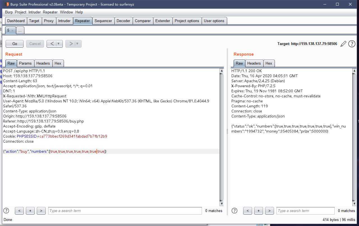Switch to the Decoder tab
Screen dimensions: 359x226
tap(123, 21)
